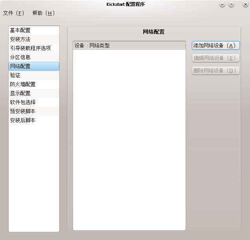This screenshot has height=240, width=250.
Task: Open 分区信息 section
Action: pos(34,57)
